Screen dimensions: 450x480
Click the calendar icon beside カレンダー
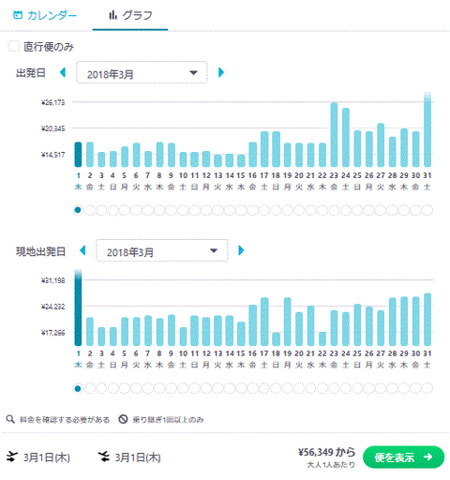(x=18, y=15)
